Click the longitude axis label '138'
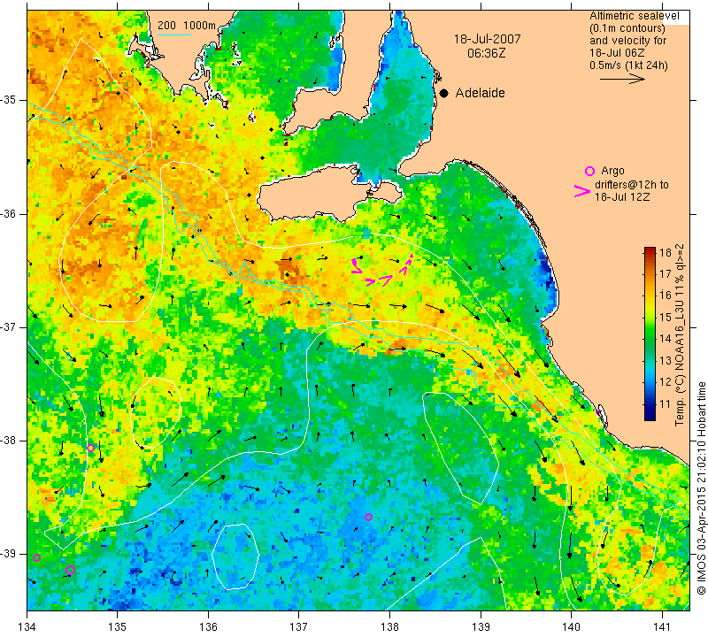 point(389,626)
